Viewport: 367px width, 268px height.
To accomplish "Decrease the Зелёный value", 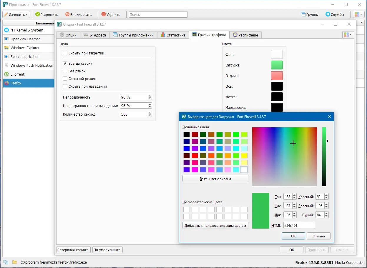I will (326, 207).
